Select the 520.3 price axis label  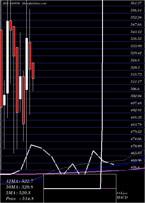point(135,67)
